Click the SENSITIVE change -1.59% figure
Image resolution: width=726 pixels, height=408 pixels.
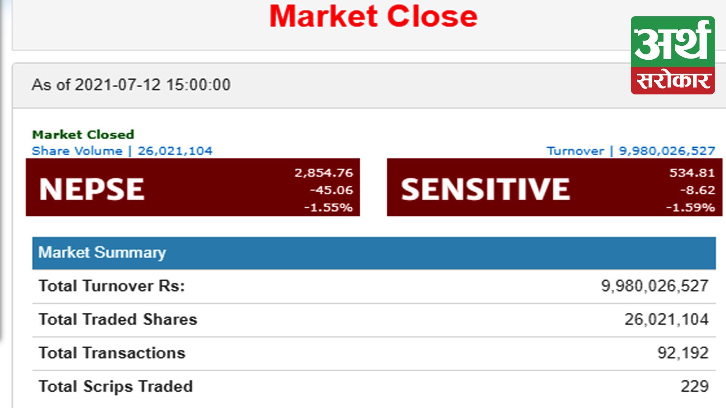(690, 207)
